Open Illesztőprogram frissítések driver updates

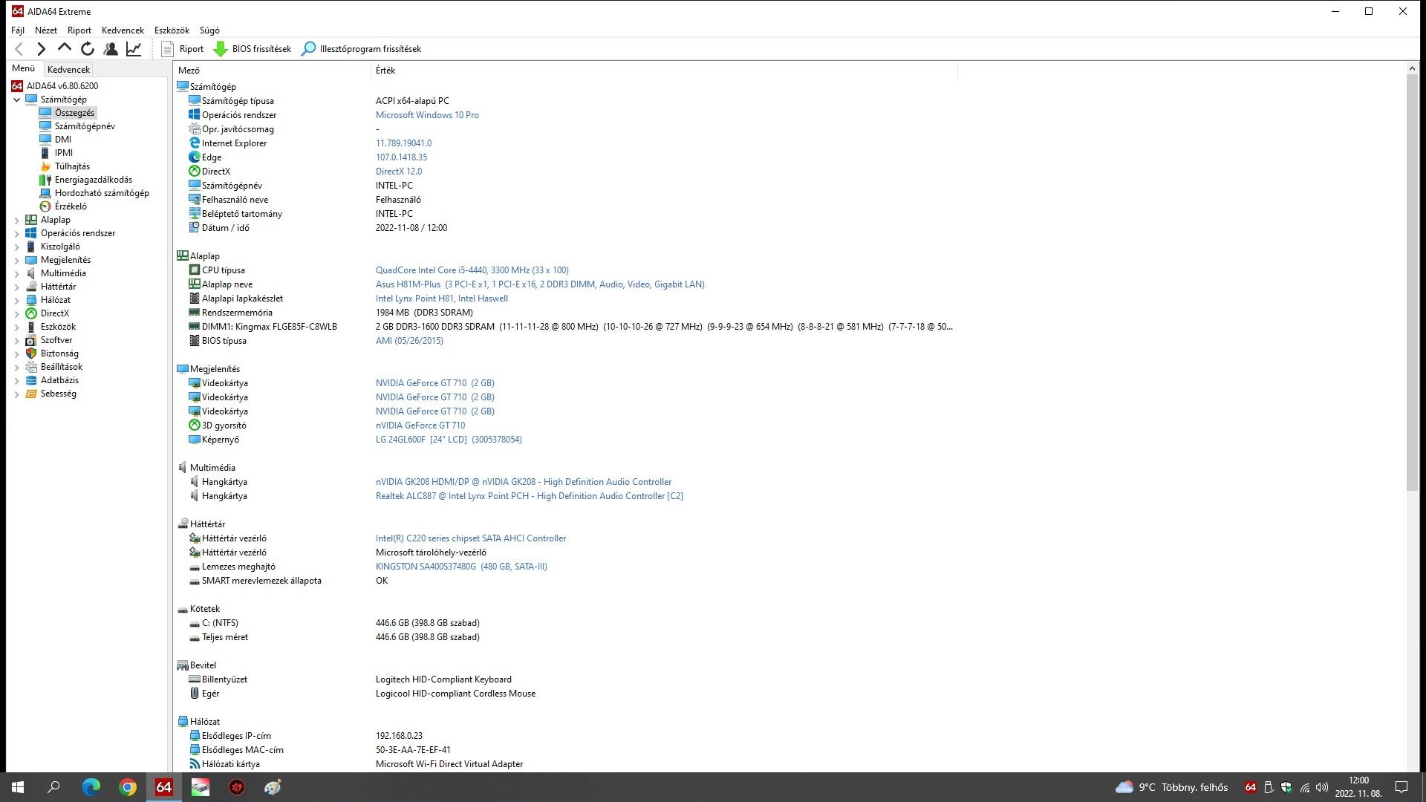tap(361, 49)
